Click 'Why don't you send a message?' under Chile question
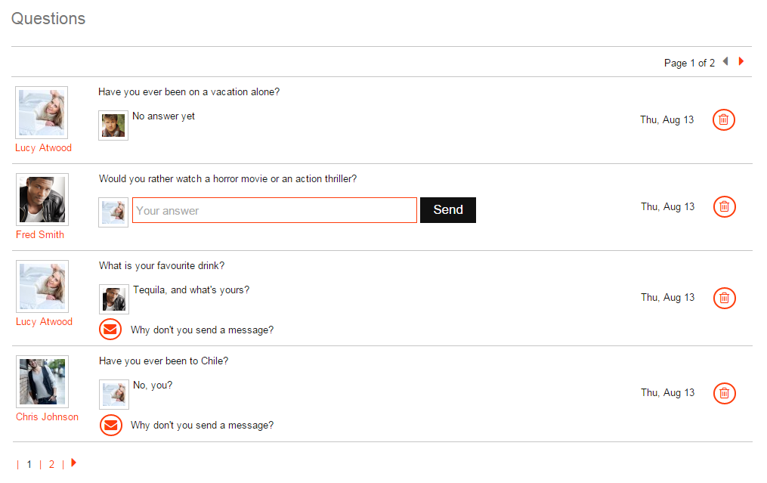Image resolution: width=767 pixels, height=483 pixels. [x=202, y=426]
